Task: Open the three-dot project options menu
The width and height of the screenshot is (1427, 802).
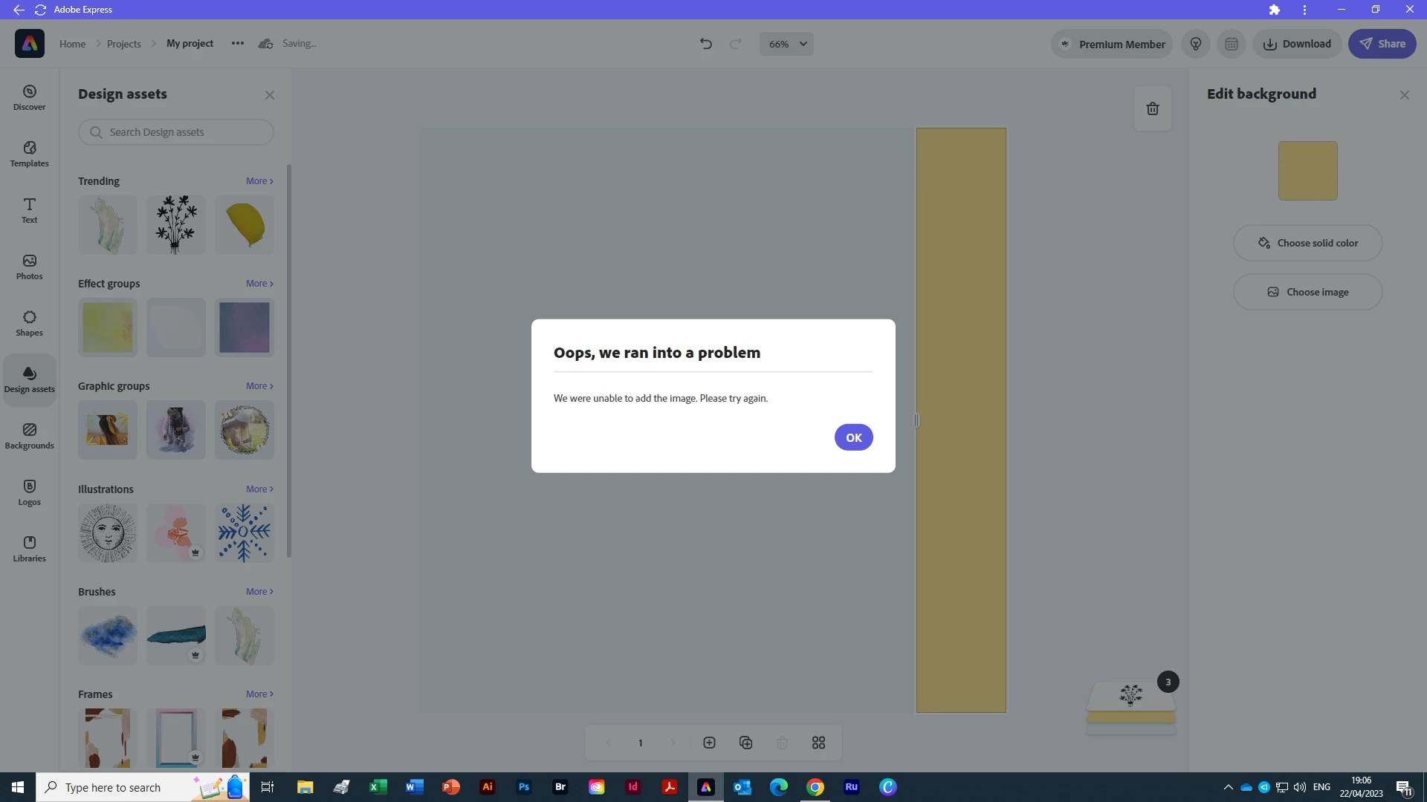Action: pyautogui.click(x=237, y=44)
